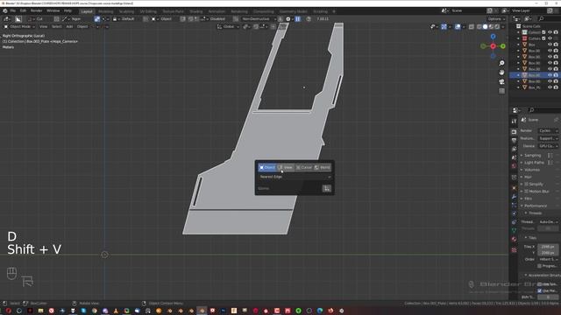
Task: Open the Tool properties tab
Action: 514,122
